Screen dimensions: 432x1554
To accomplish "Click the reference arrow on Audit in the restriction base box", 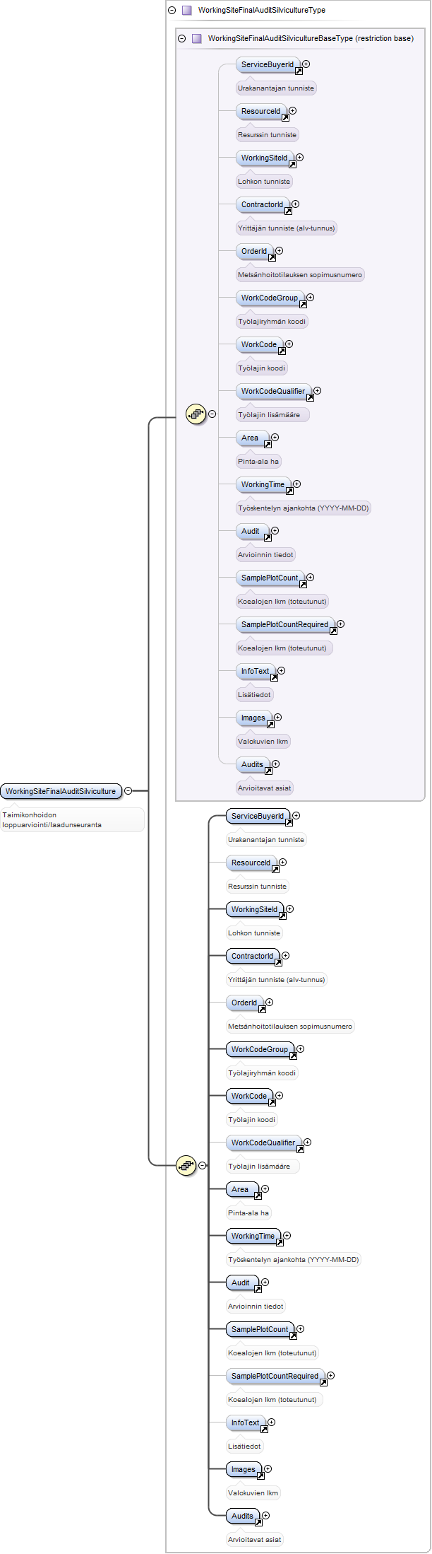I will click(x=268, y=538).
